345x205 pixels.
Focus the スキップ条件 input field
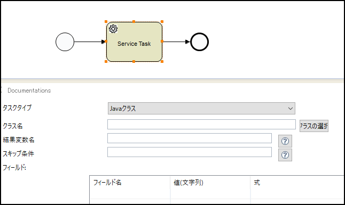[190, 152]
